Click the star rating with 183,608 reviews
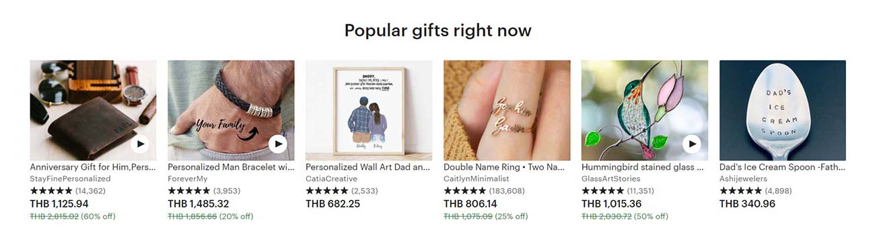This screenshot has width=875, height=245. pyautogui.click(x=485, y=191)
